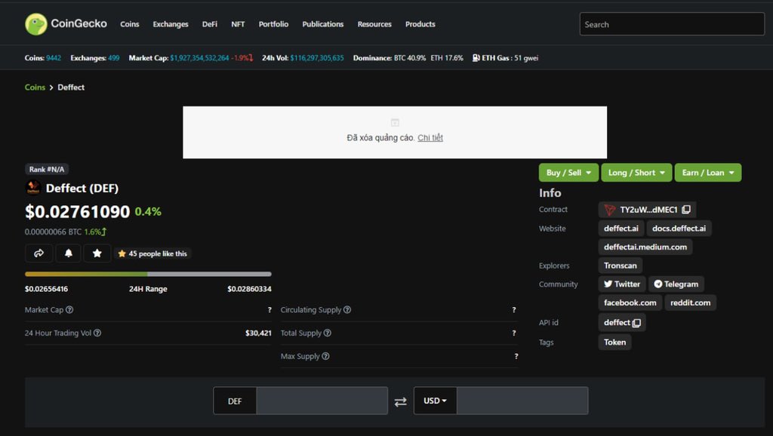Click the Coins count 9442 link

54,58
